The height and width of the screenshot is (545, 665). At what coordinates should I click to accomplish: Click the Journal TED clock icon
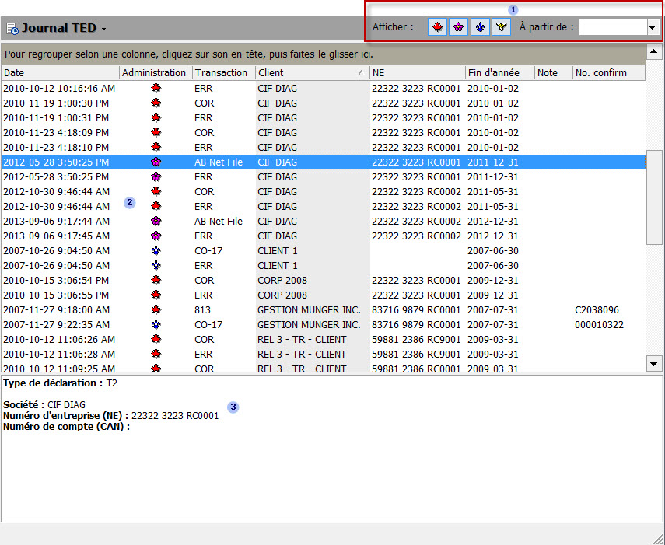pyautogui.click(x=12, y=29)
